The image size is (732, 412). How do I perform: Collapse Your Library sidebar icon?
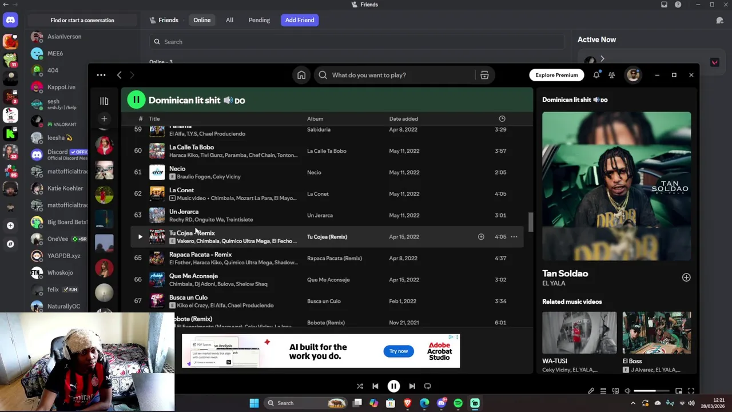(x=104, y=101)
